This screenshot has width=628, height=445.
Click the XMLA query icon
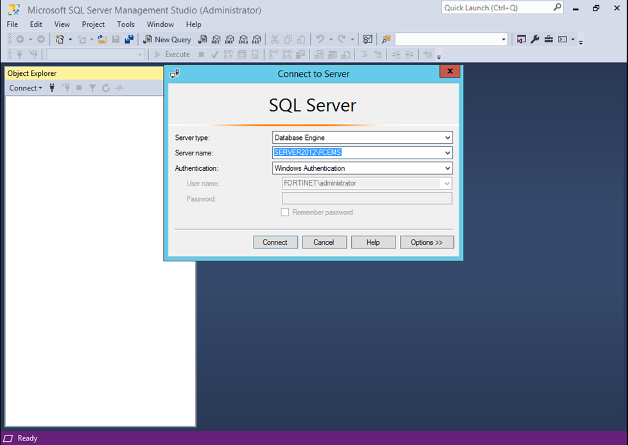tap(243, 39)
